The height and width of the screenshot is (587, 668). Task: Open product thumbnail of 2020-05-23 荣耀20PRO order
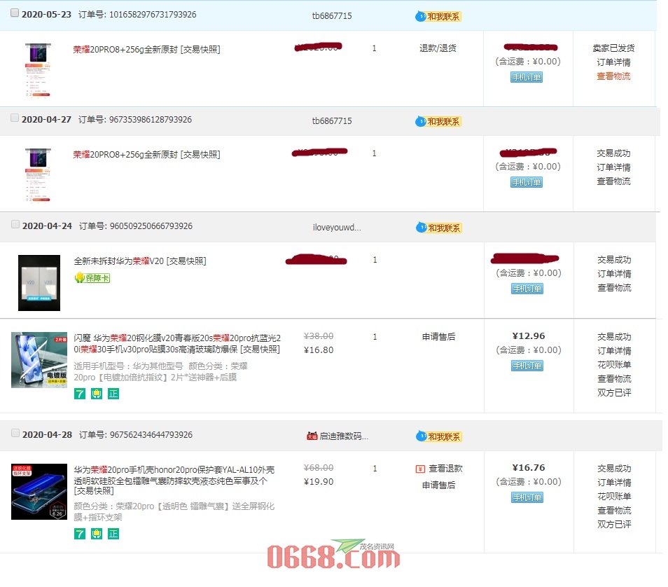[x=38, y=69]
